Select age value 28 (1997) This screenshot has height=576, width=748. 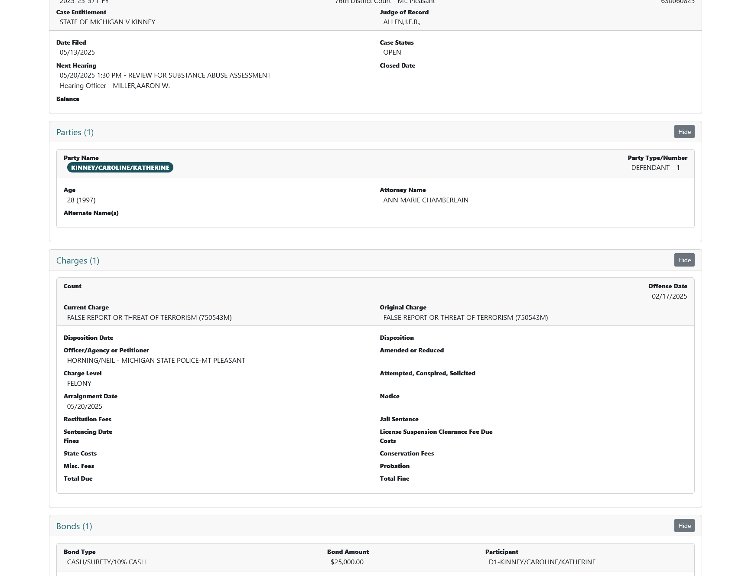click(x=81, y=200)
